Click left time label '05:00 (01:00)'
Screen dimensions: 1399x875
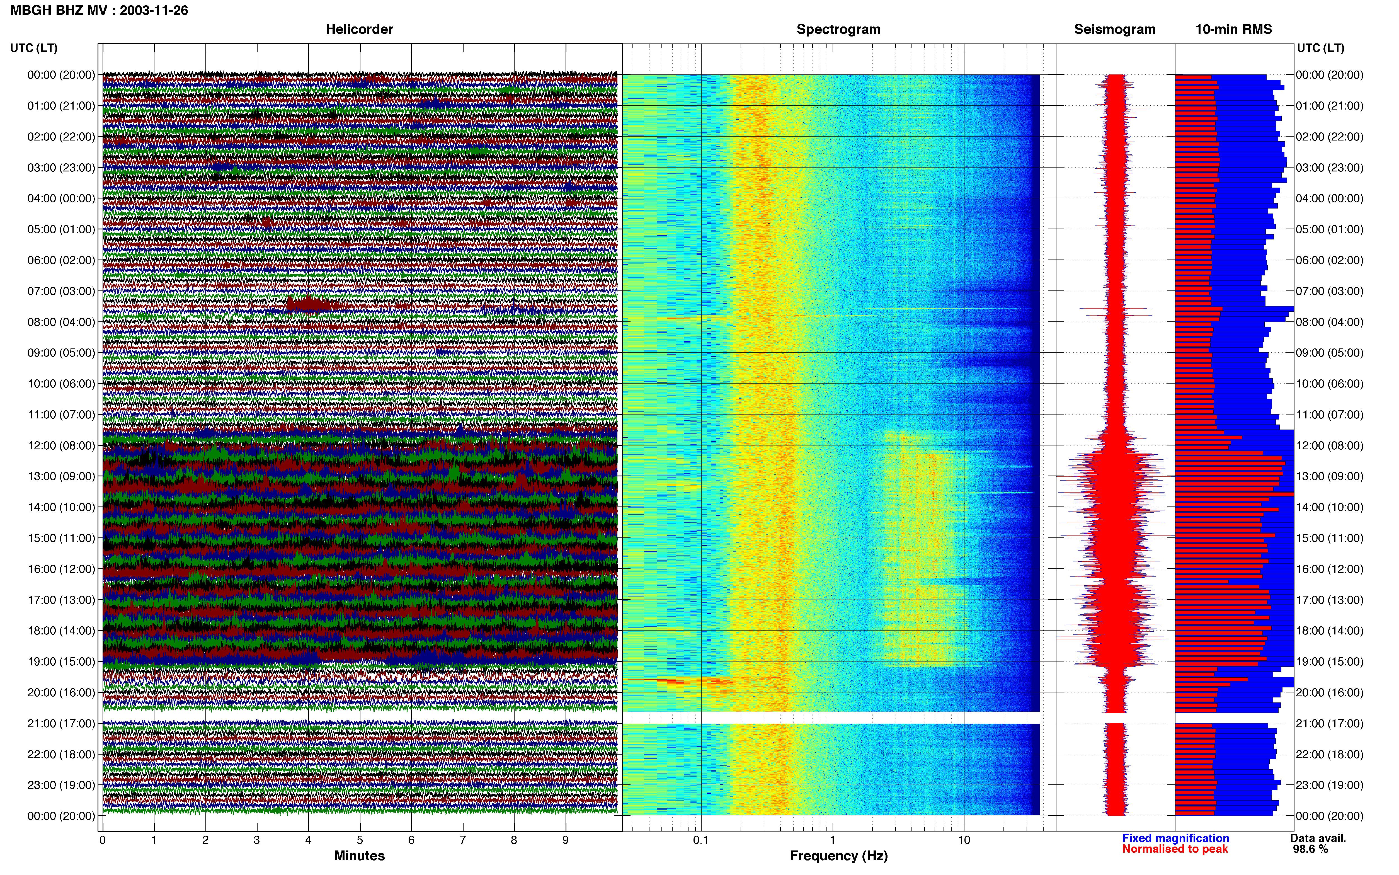point(61,229)
